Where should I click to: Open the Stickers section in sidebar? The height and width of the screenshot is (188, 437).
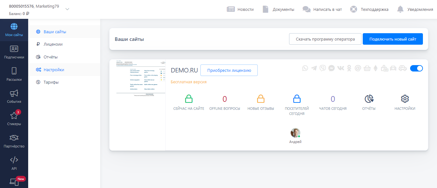coord(14,118)
